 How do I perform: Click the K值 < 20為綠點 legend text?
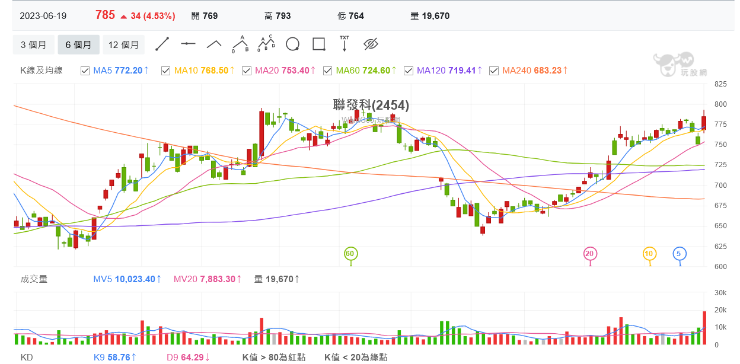(x=356, y=357)
